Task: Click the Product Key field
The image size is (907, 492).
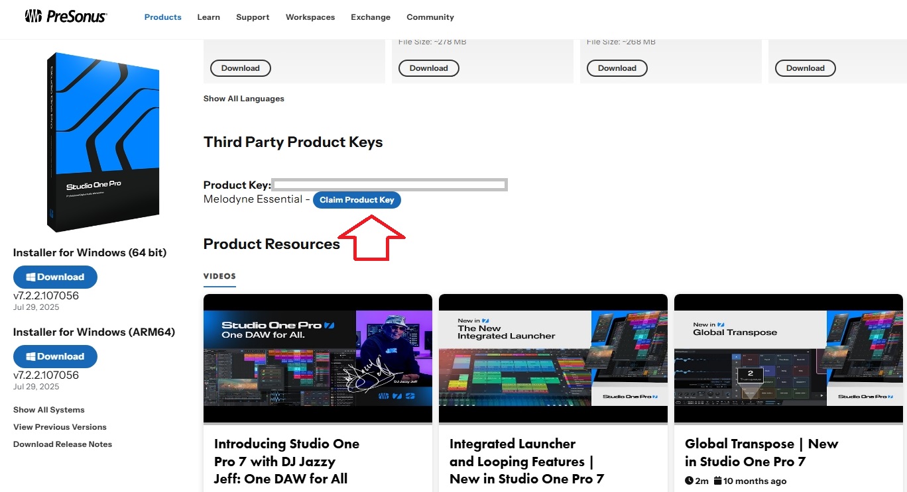Action: 390,185
